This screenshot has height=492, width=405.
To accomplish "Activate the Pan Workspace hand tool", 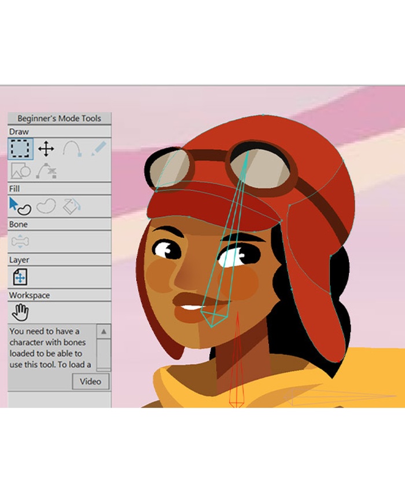I will (x=20, y=313).
